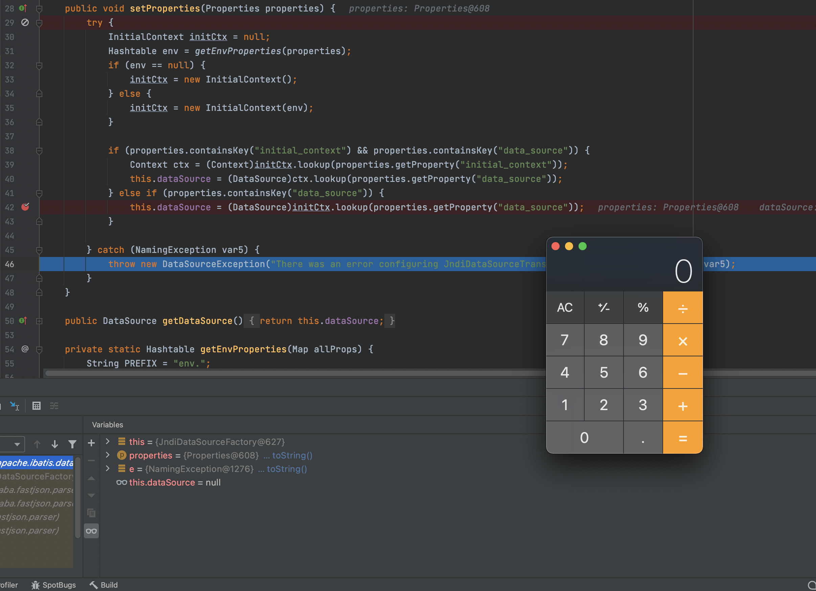Click the 2 key in Calculator
Screen dimensions: 816x591
(603, 405)
